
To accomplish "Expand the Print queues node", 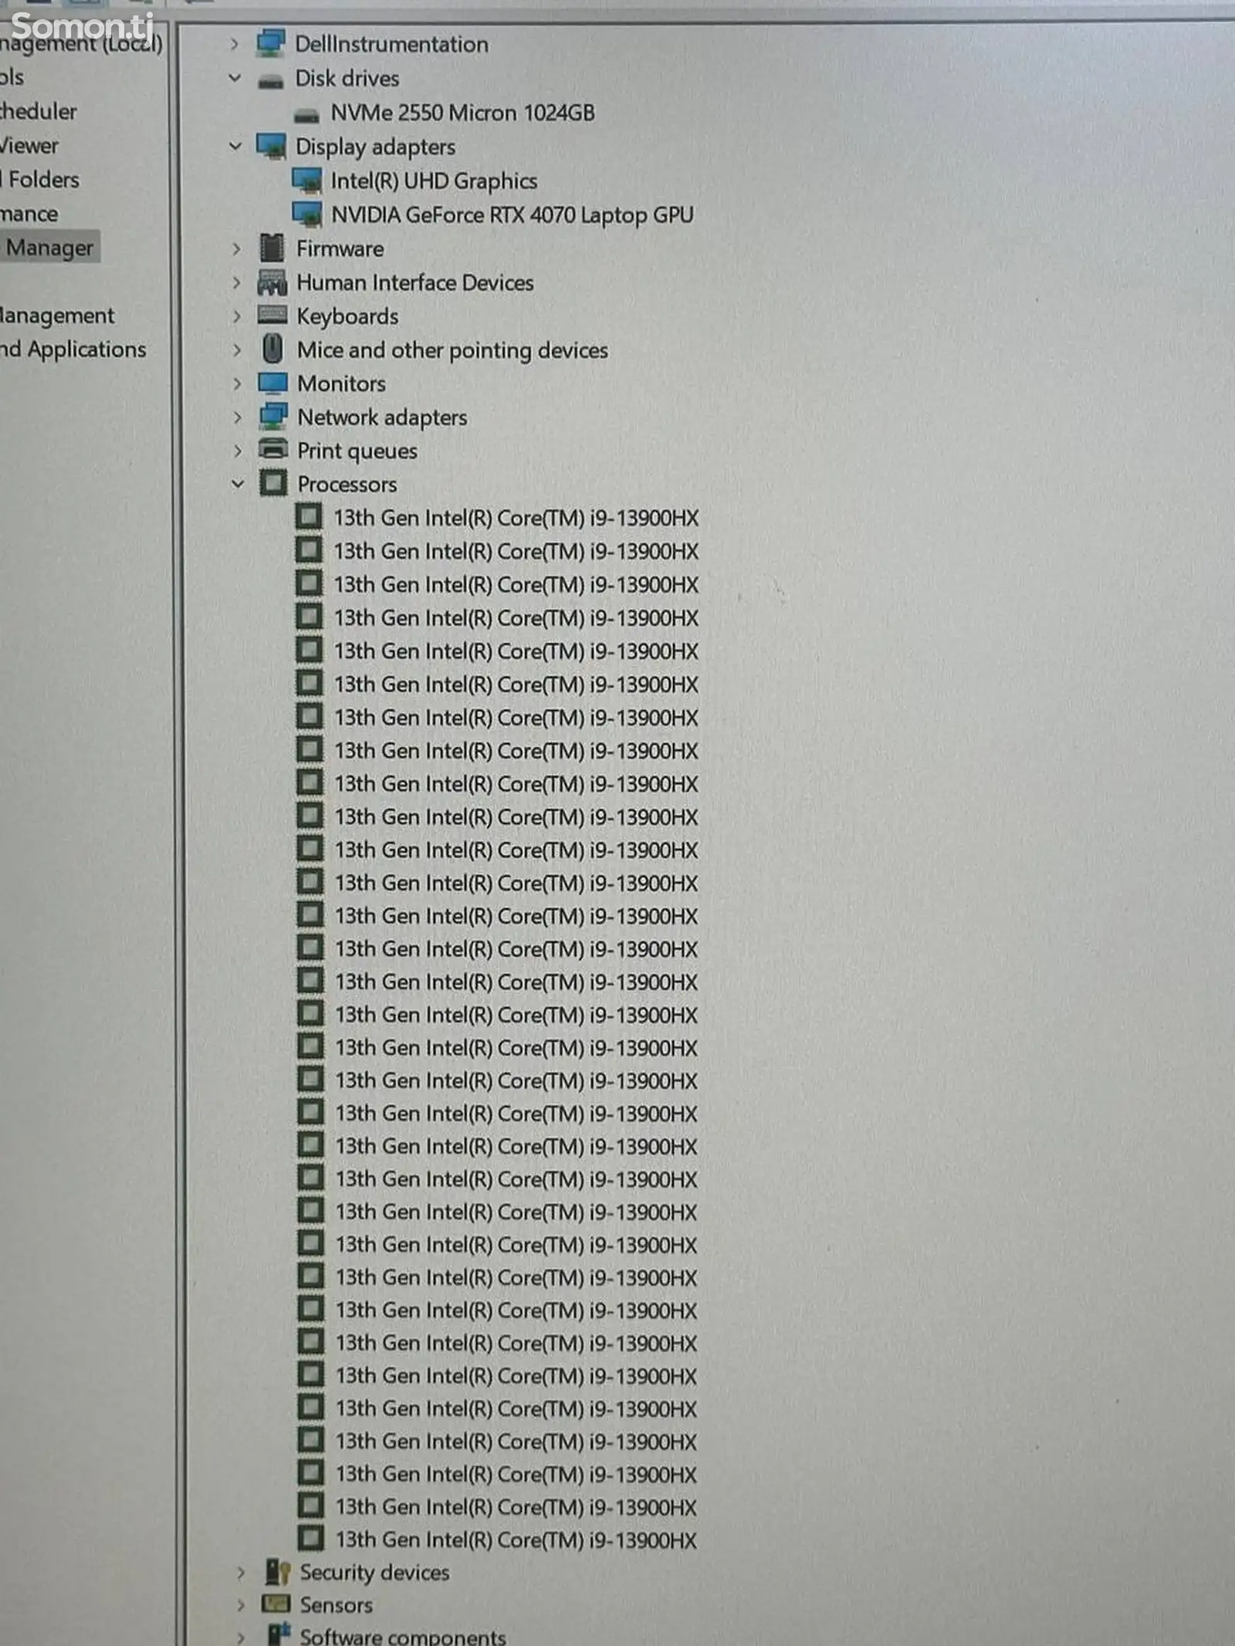I will [238, 451].
